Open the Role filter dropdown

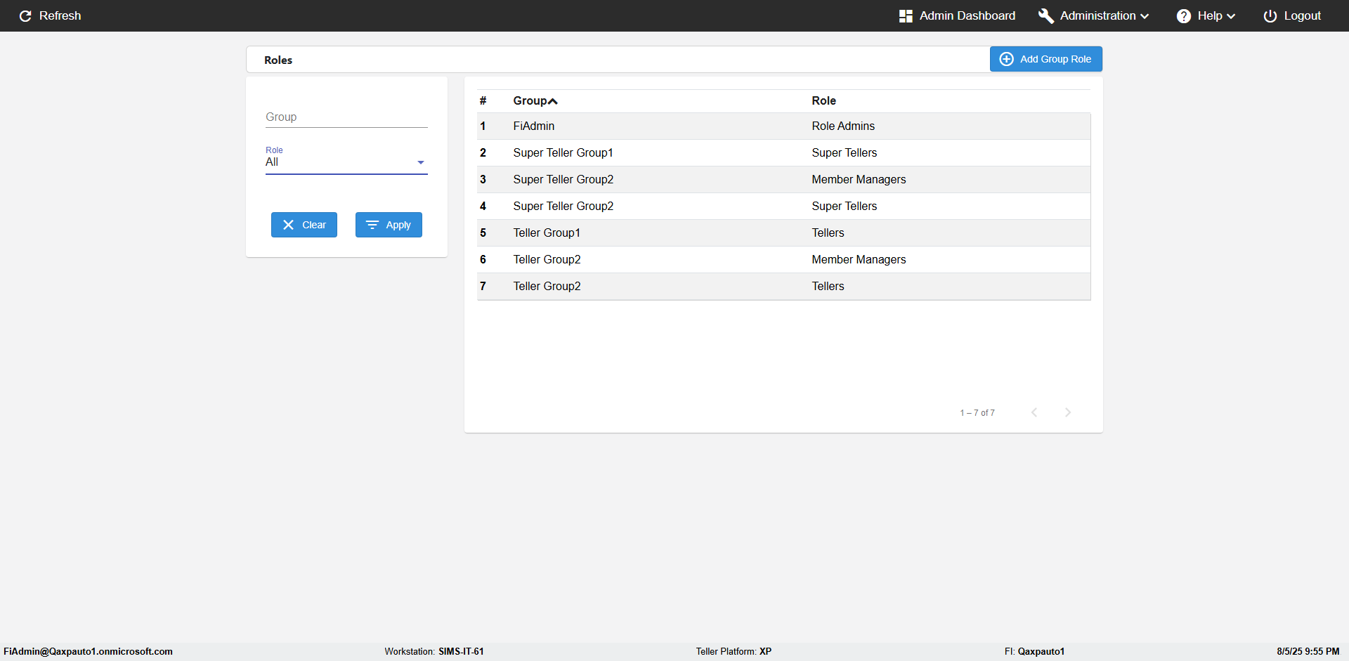(x=346, y=162)
